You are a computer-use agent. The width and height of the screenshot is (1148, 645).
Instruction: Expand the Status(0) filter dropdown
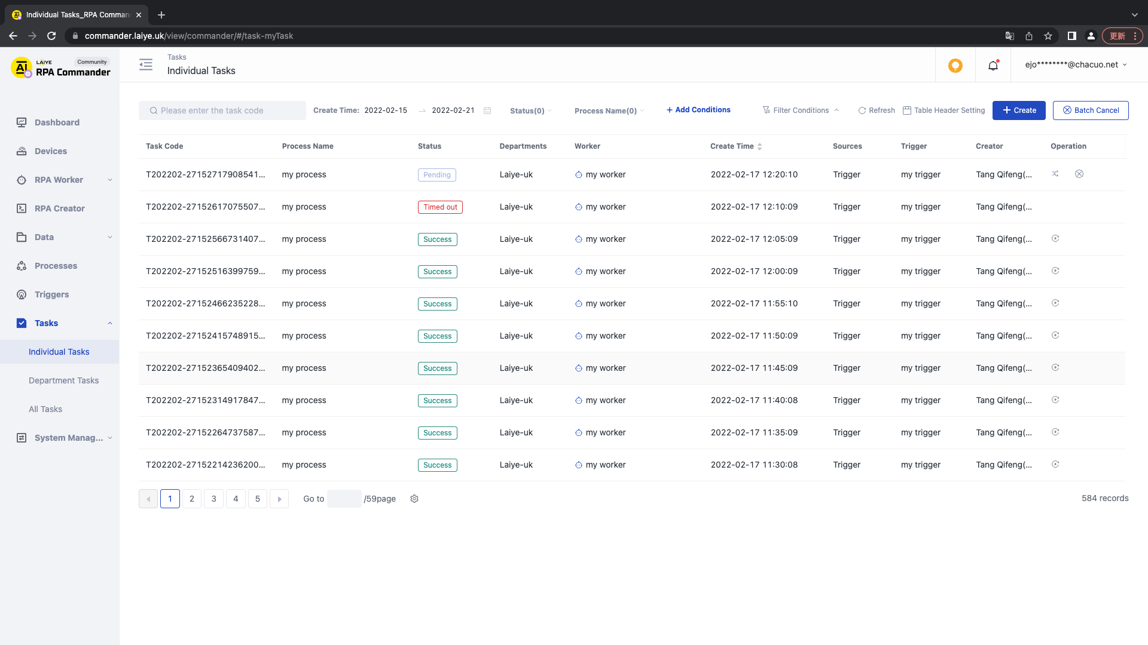tap(530, 110)
